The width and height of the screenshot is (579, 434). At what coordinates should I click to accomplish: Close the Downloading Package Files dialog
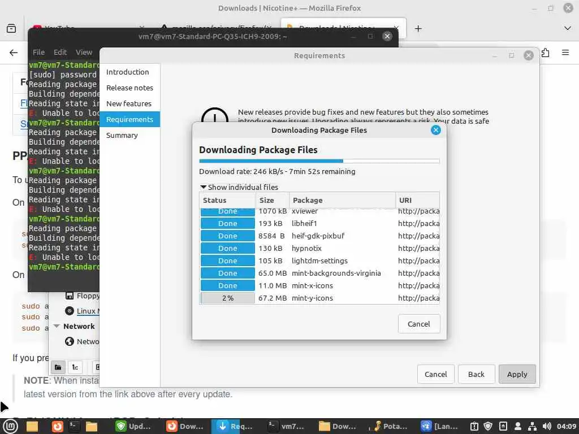point(436,130)
